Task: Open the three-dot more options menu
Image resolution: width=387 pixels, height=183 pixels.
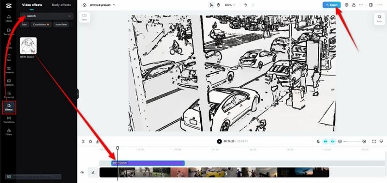Action: pos(361,5)
